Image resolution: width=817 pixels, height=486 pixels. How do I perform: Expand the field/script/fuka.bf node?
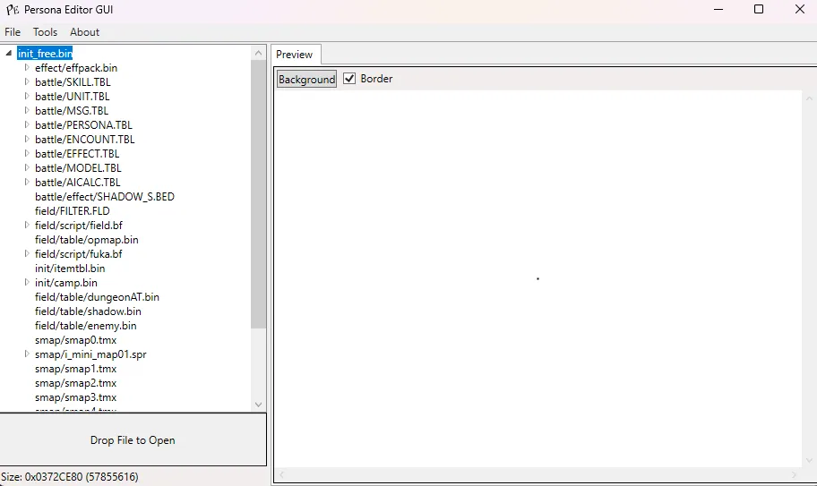click(x=27, y=253)
